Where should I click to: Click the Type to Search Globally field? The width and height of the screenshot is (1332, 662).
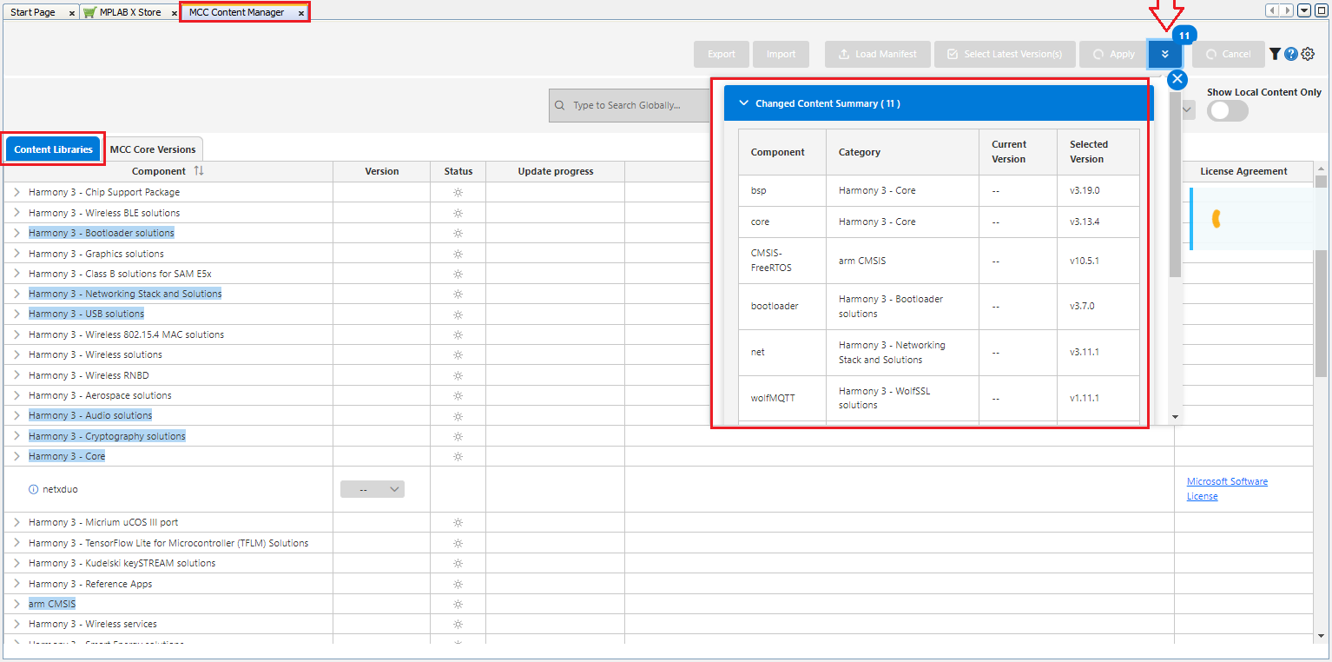click(x=630, y=105)
